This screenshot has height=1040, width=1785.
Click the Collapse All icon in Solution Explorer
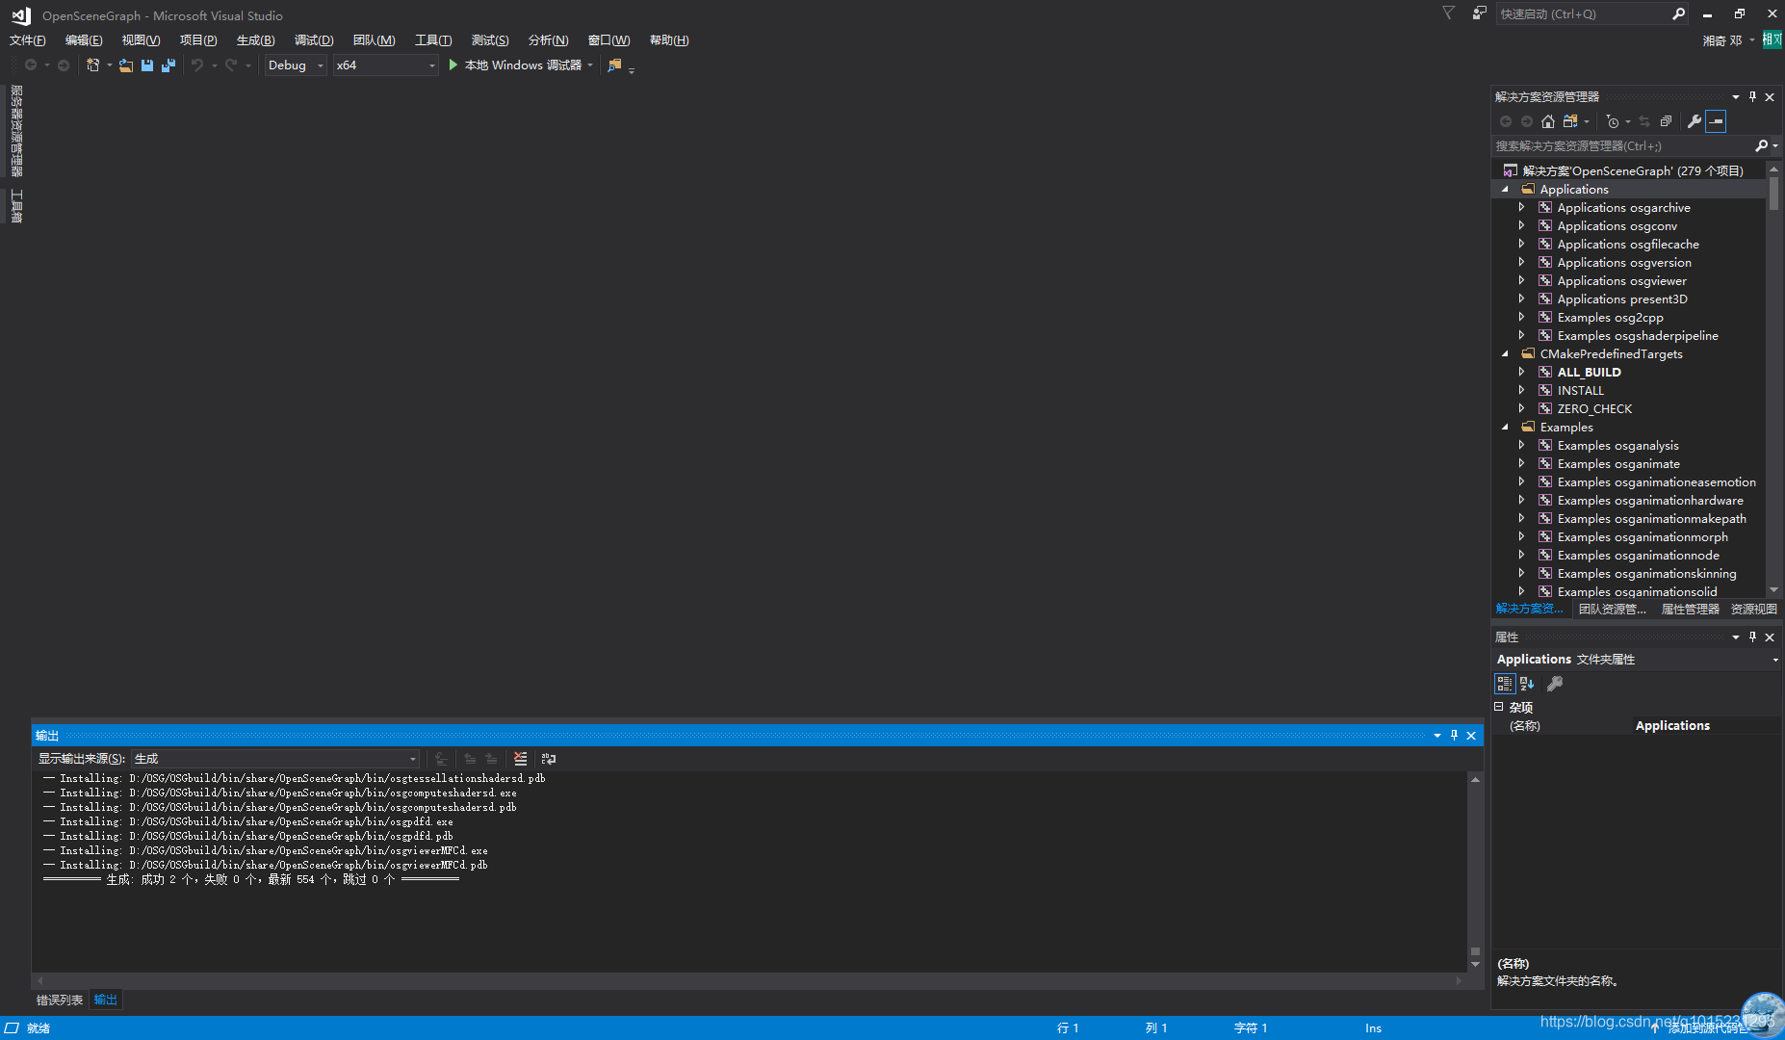pos(1666,121)
